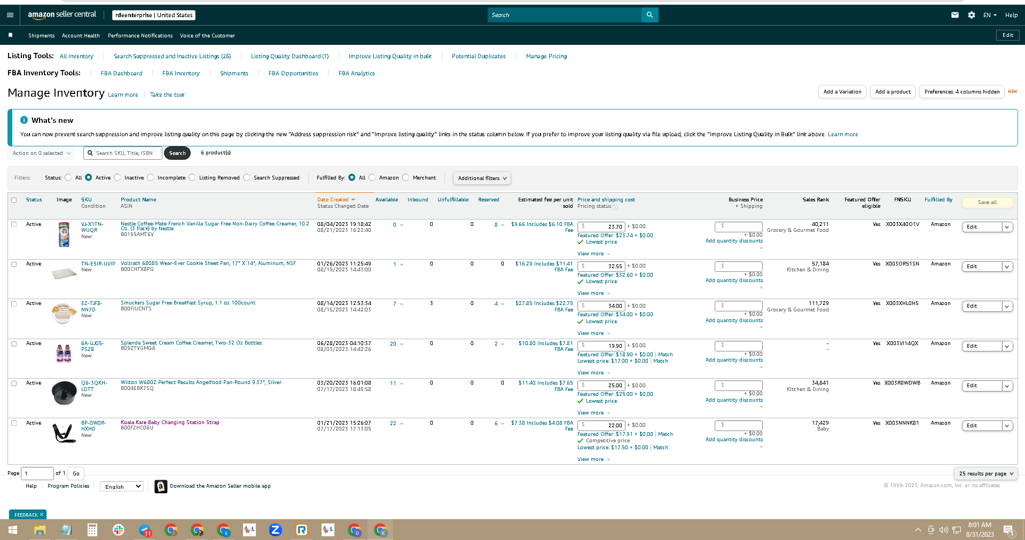Click the Pricing status info icon
Screen dimensions: 1025x540
click(x=615, y=207)
